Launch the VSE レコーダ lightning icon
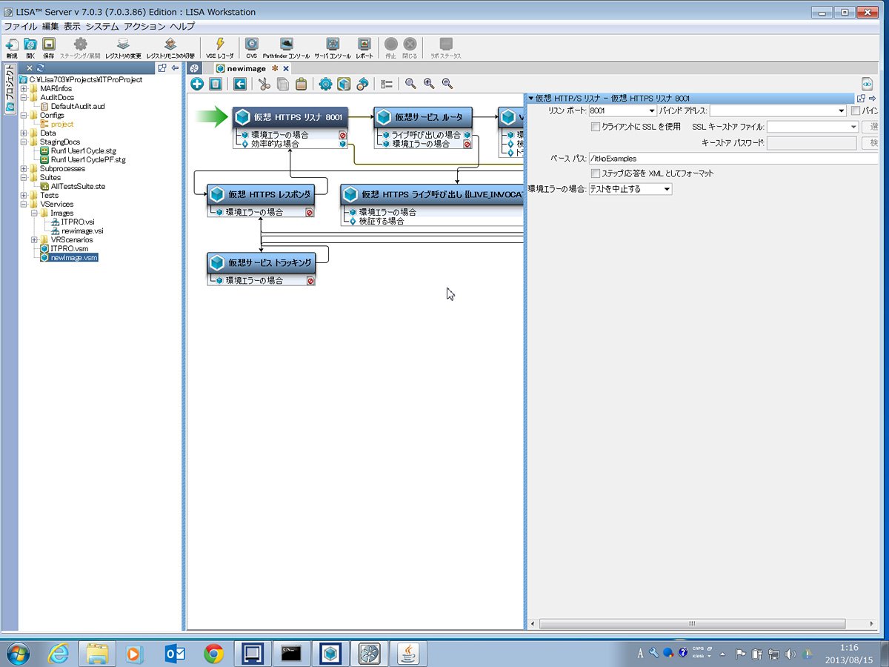 220,44
